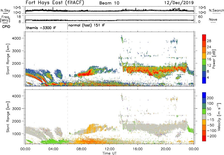Click the green velocity patch near 23:30

click(191, 130)
